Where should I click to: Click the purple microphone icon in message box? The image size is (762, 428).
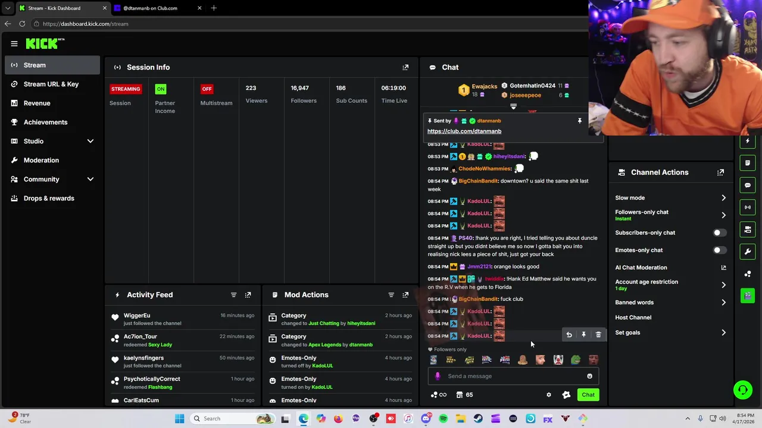click(x=438, y=376)
